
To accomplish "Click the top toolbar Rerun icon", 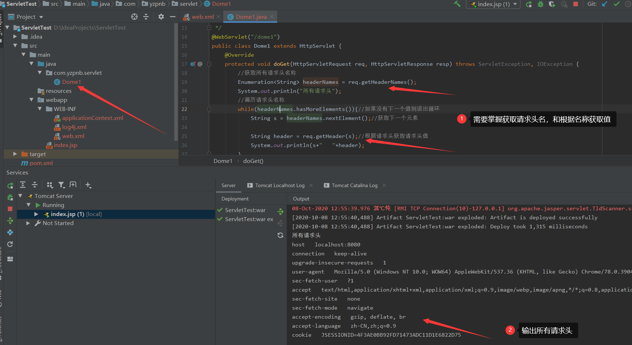I will click(x=529, y=4).
